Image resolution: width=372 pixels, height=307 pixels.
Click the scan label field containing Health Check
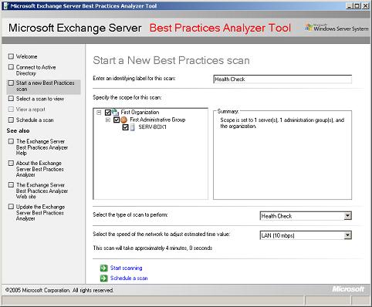pos(282,79)
